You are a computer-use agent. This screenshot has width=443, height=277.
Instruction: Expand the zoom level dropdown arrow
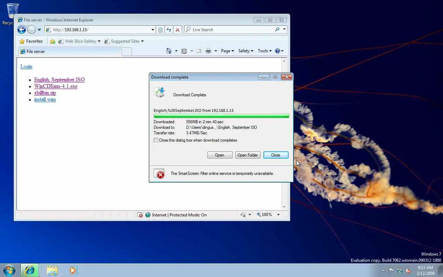278,215
